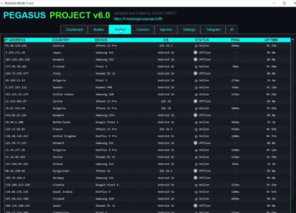Click the app icon in the title bar
Viewport: 296px width, 213px height.
[x=2, y=3]
